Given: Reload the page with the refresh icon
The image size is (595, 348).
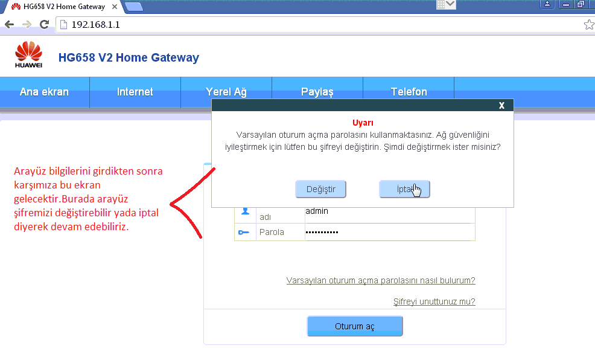Looking at the screenshot, I should (45, 25).
